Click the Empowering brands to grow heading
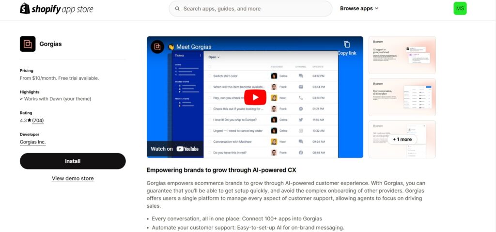Image resolution: width=496 pixels, height=232 pixels. [221, 170]
